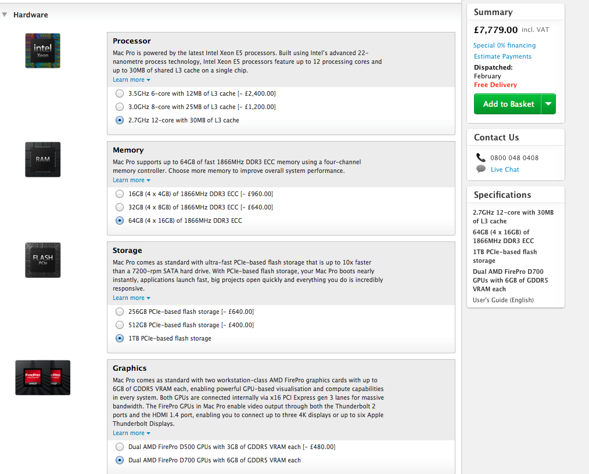The width and height of the screenshot is (589, 474).
Task: Select 512GB PCIe-based flash storage
Action: point(120,325)
